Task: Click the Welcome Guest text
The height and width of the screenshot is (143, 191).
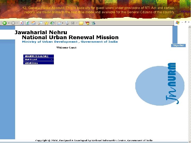Action: click(67, 48)
